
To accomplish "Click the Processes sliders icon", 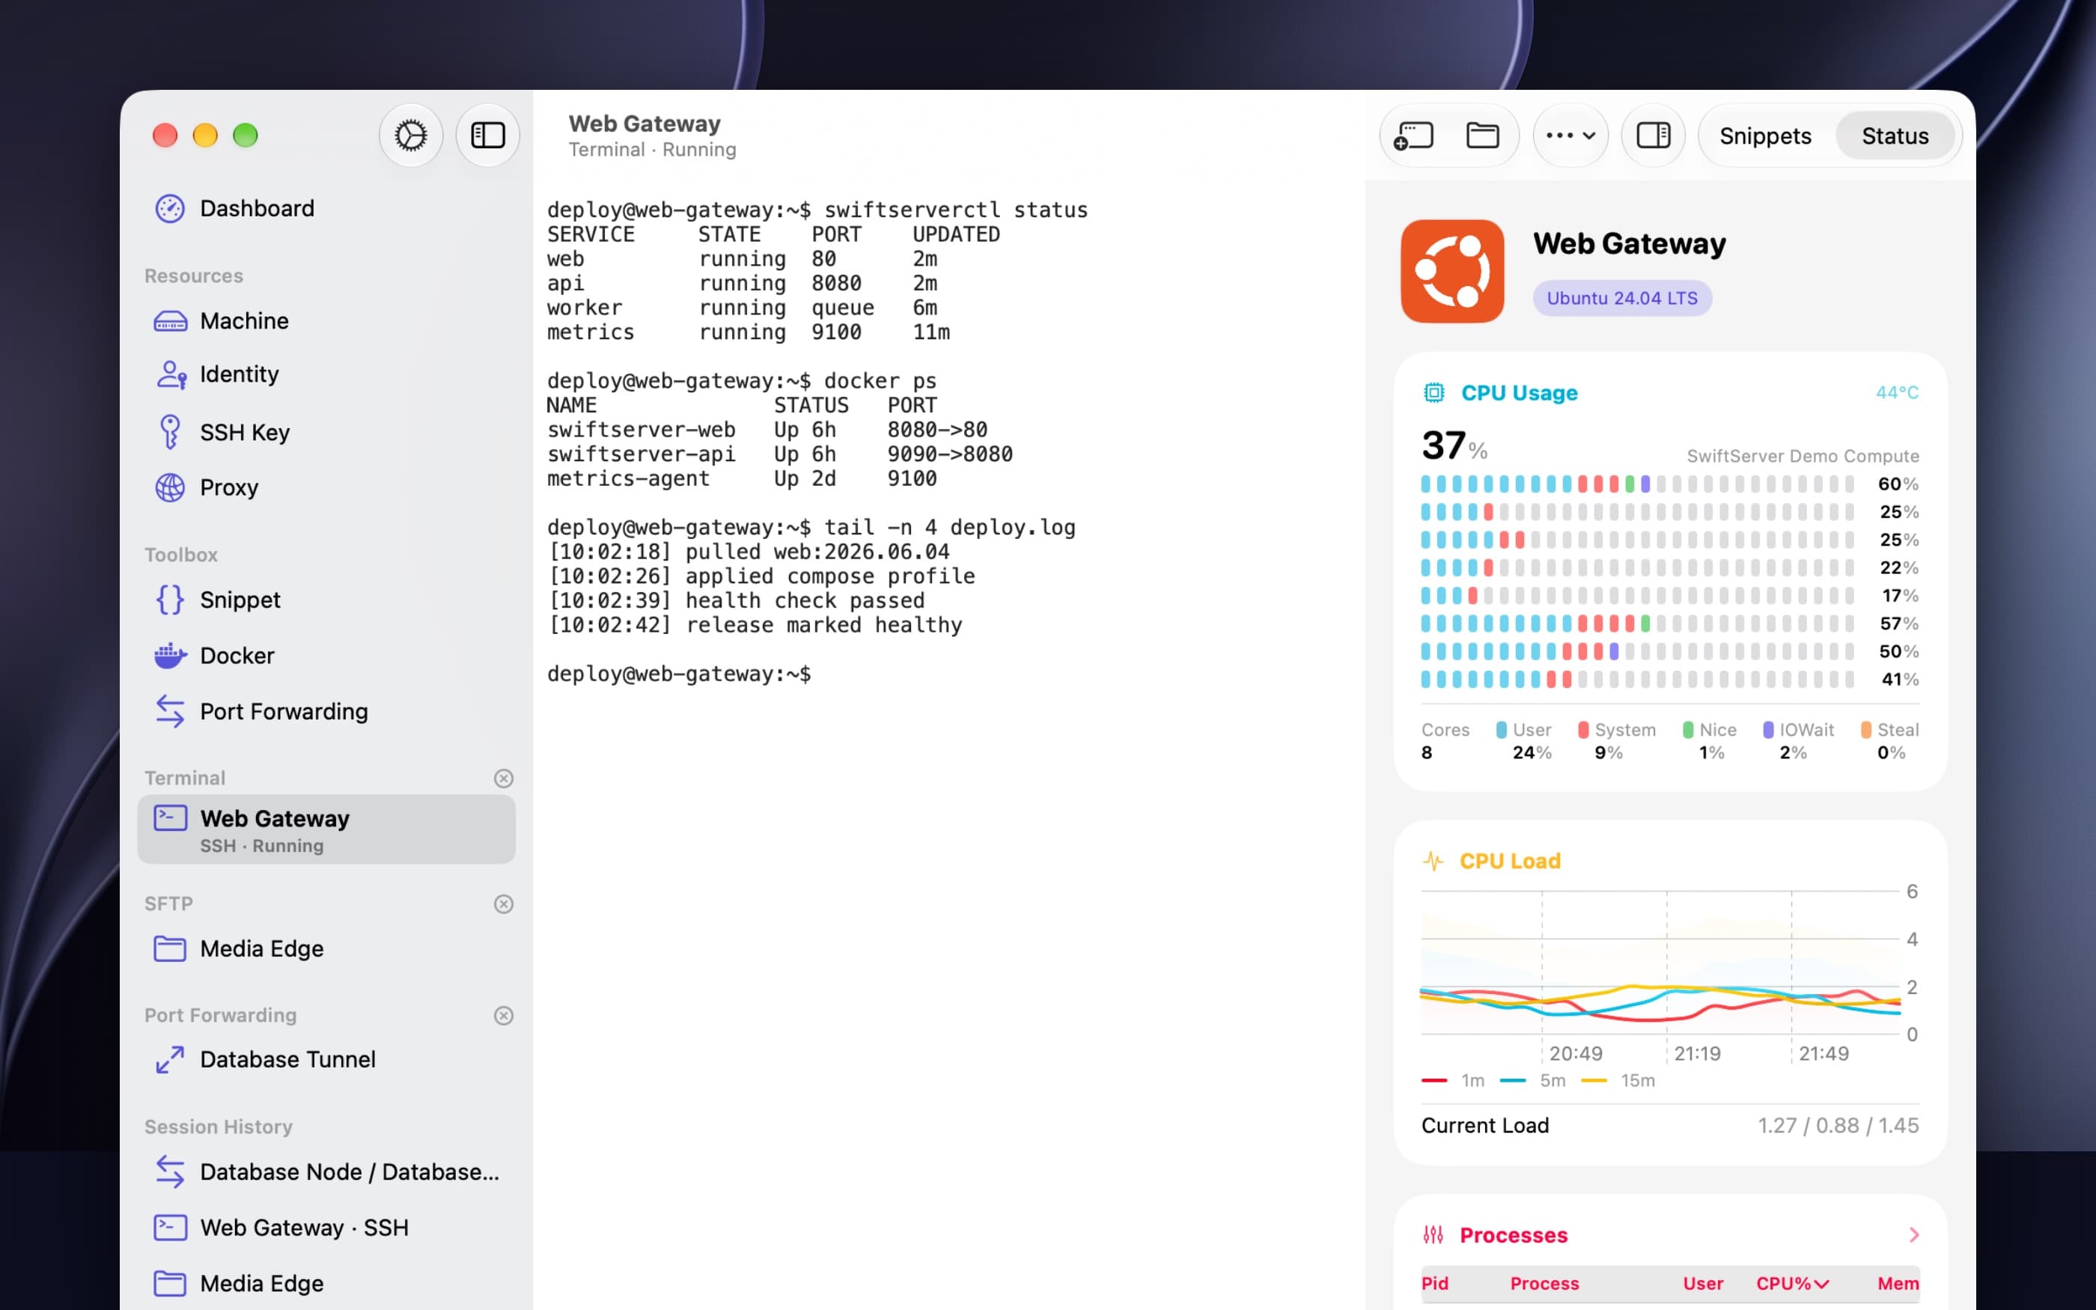I will [1434, 1234].
